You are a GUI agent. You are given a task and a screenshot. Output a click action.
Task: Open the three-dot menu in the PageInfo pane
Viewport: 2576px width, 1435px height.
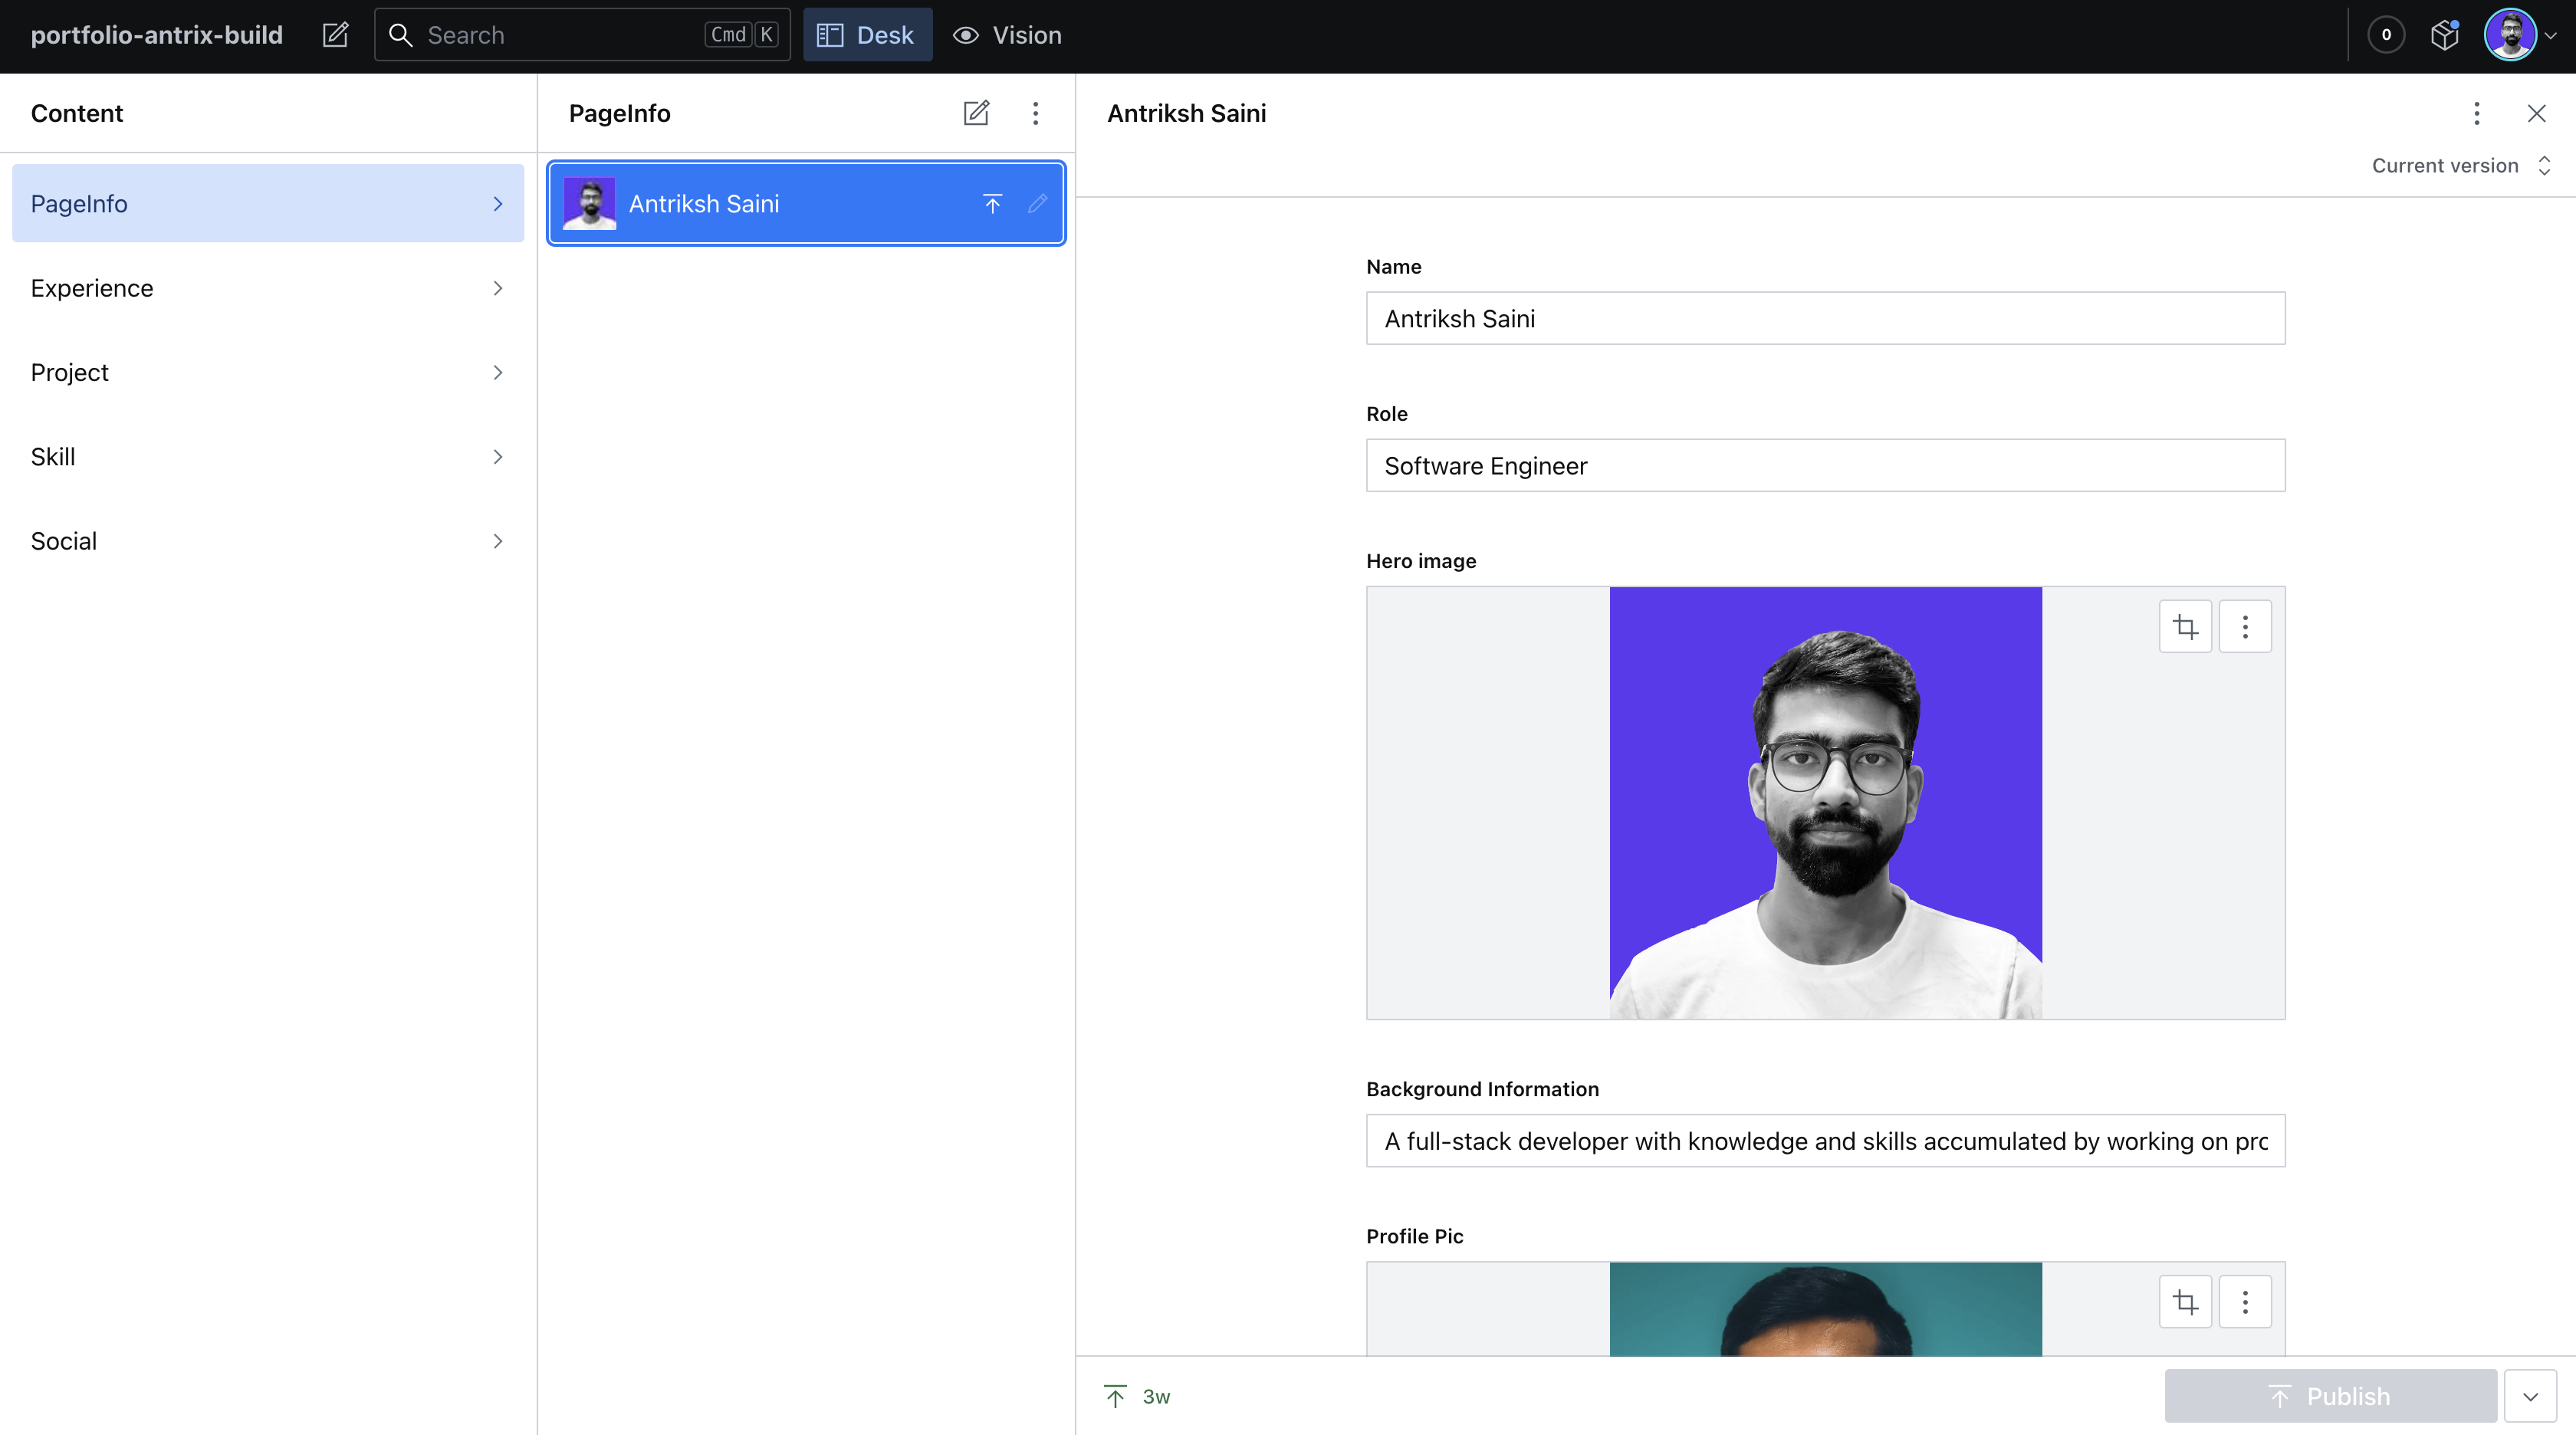[x=1035, y=113]
